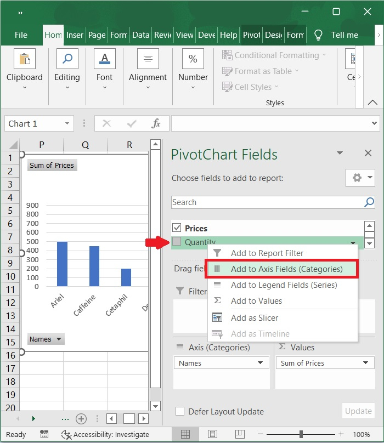Open the Font group
Image resolution: width=384 pixels, height=443 pixels.
(104, 69)
